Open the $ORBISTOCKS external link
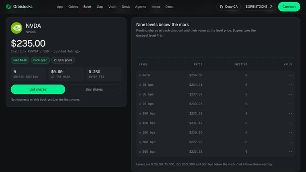The height and width of the screenshot is (172, 306). [259, 7]
